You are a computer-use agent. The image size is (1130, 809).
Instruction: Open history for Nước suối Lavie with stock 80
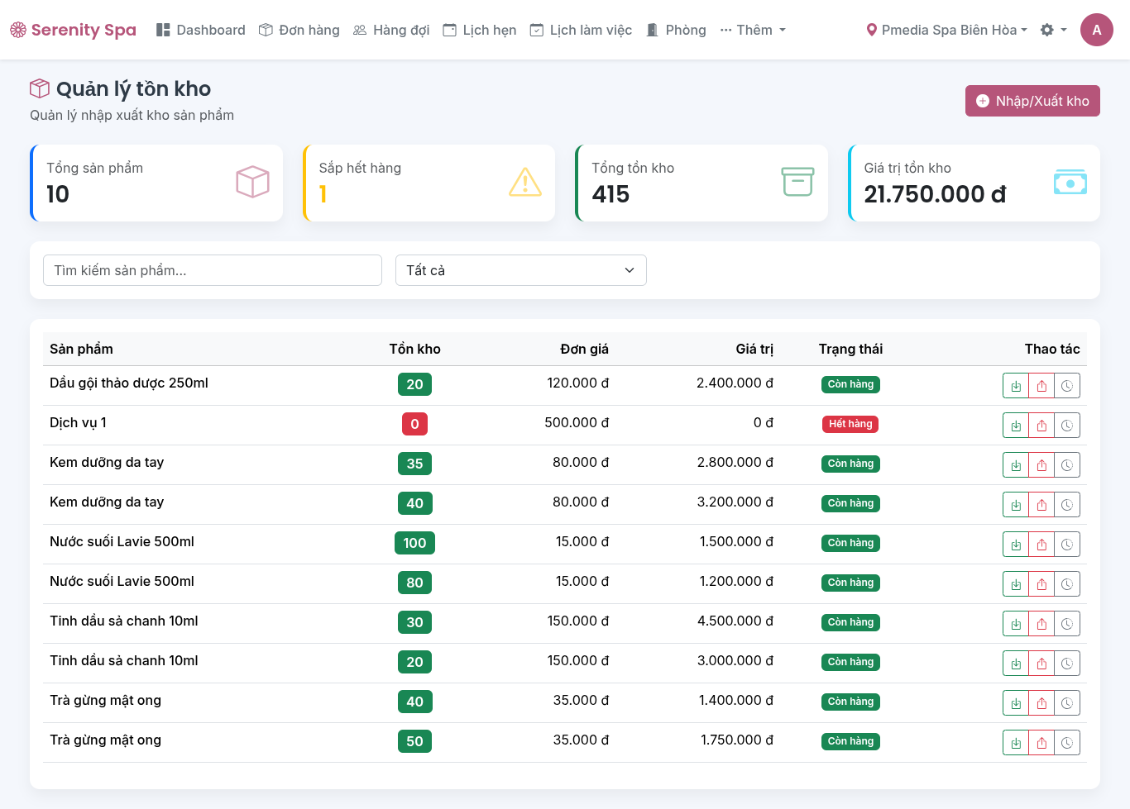point(1067,584)
